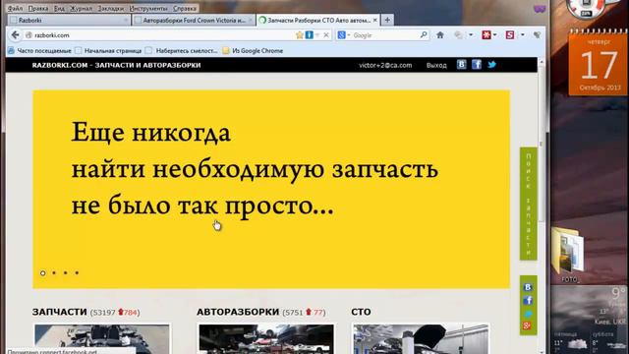The height and width of the screenshot is (354, 629).
Task: Open VK link in site header
Action: pyautogui.click(x=461, y=65)
